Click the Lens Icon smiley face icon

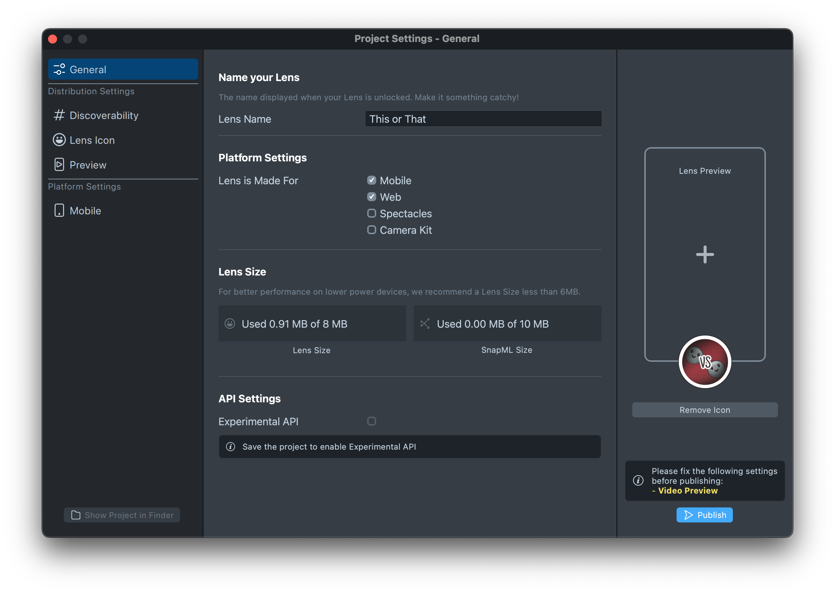59,140
